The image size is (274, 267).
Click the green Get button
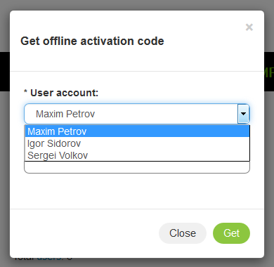tap(231, 233)
